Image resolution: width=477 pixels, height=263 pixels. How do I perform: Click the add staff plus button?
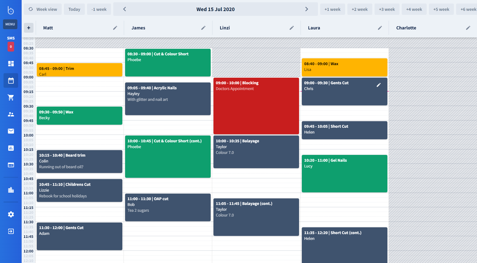(x=29, y=28)
